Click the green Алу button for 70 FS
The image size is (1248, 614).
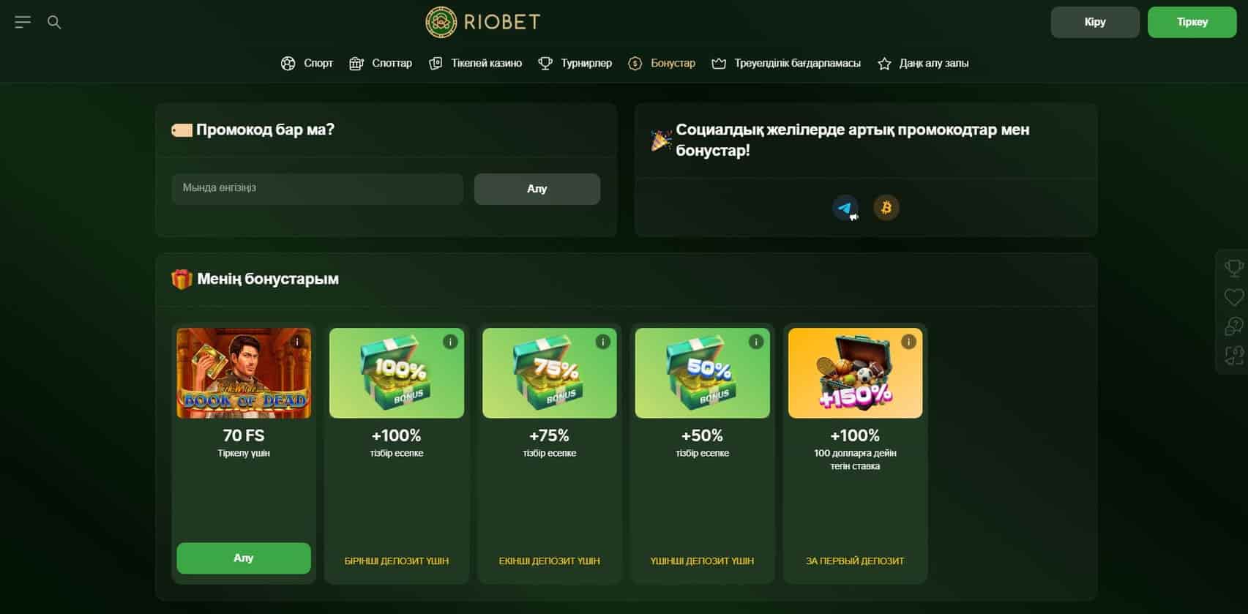pyautogui.click(x=244, y=558)
